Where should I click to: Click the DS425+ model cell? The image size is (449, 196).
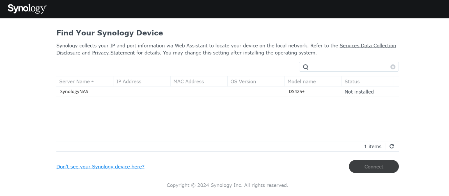pos(297,92)
